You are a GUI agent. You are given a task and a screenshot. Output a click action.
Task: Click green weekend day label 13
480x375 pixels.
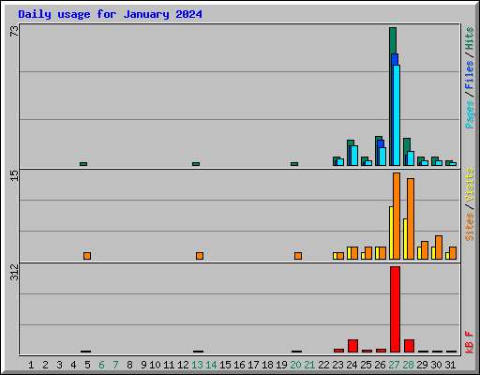(x=197, y=365)
